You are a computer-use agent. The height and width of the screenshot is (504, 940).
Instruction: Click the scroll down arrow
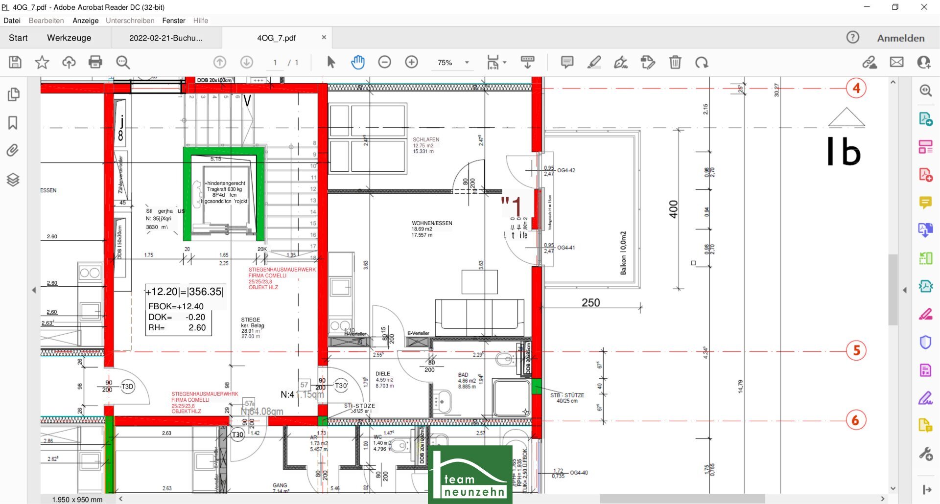click(893, 488)
